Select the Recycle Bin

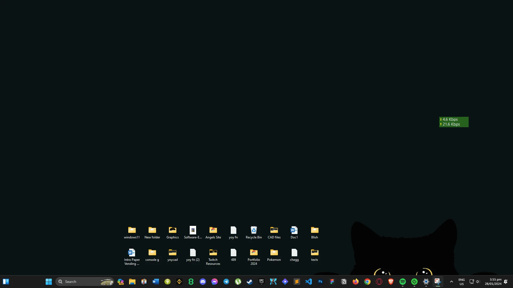[x=254, y=233]
